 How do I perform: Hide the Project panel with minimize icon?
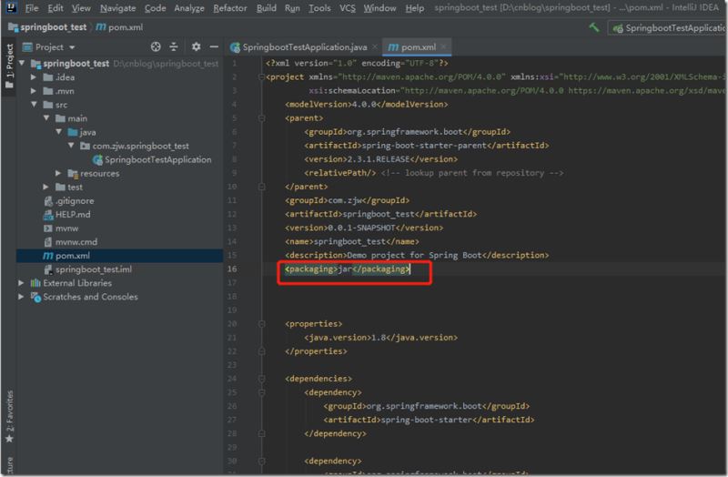214,46
